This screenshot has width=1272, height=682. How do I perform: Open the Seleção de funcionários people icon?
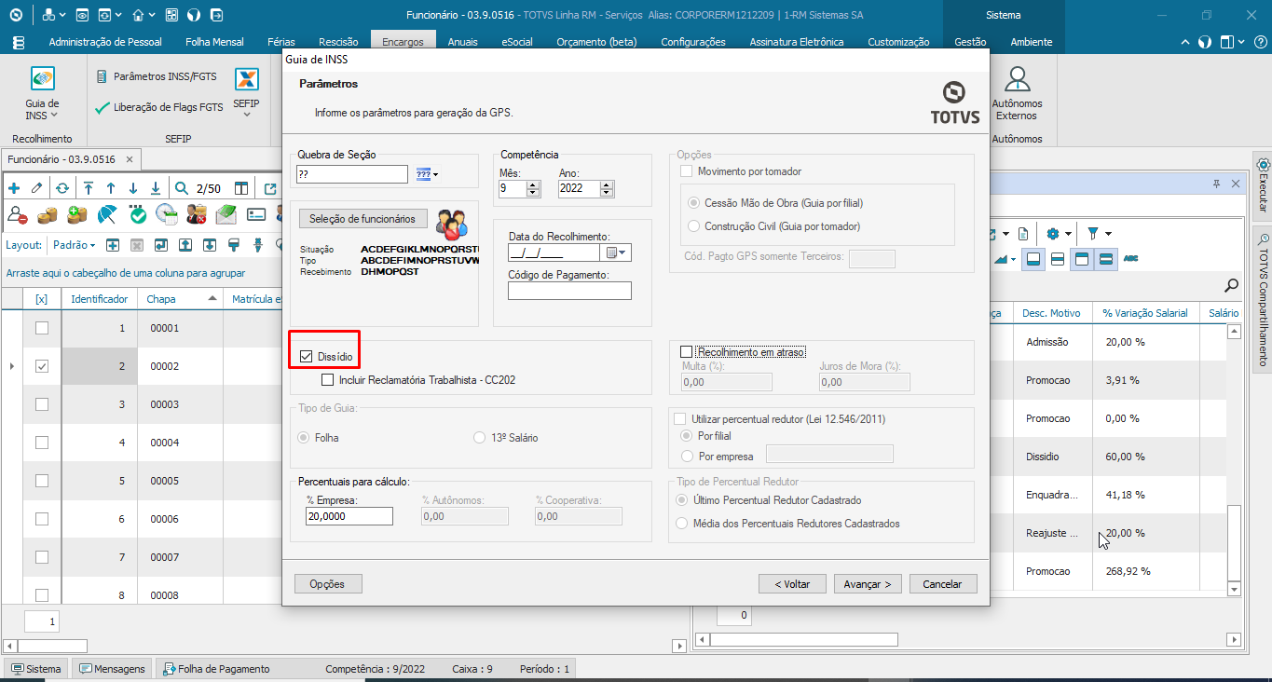click(452, 223)
